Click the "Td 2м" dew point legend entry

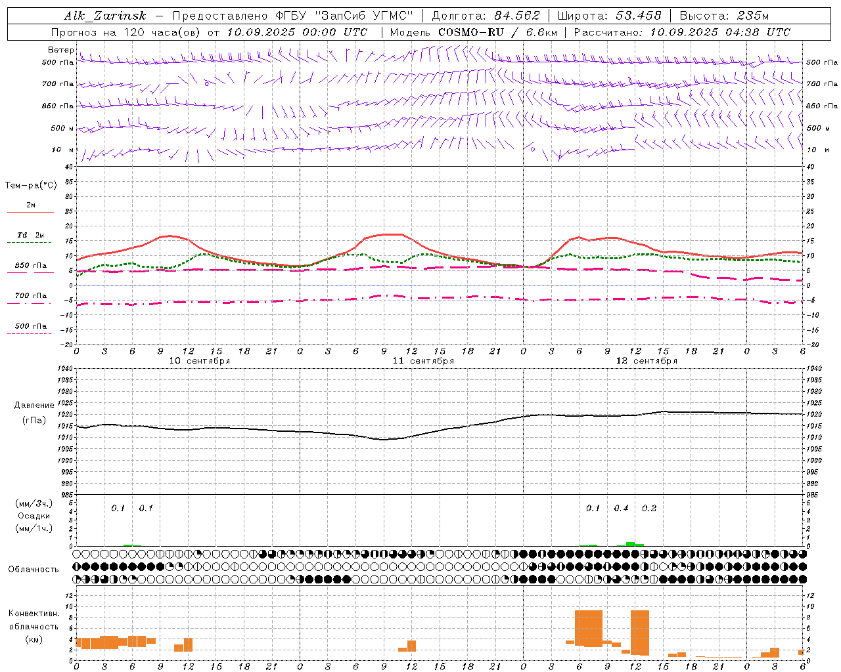pos(30,235)
